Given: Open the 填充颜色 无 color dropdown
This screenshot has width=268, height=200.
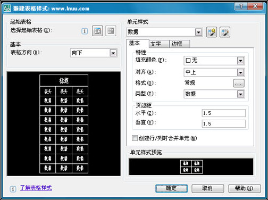Looking at the screenshot, I should pos(214,61).
